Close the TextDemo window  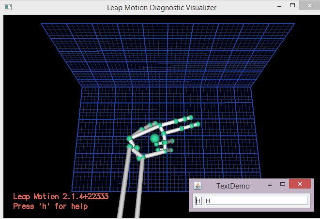(300, 184)
